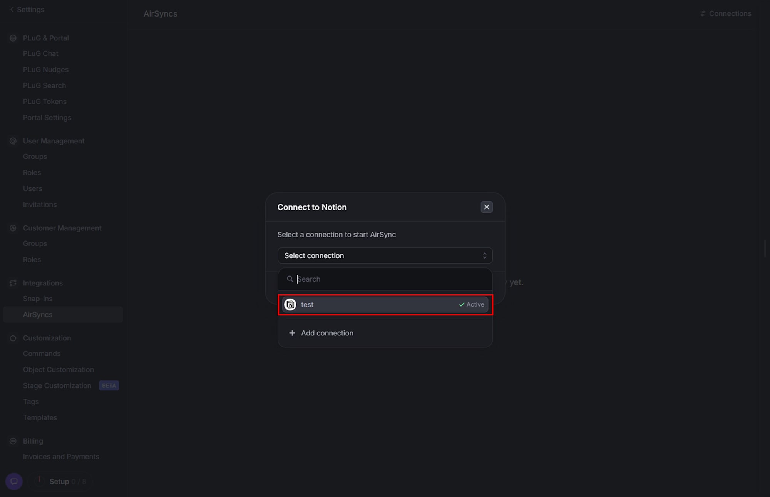This screenshot has height=497, width=770.
Task: Open PLuG Tokens settings page
Action: 45,102
